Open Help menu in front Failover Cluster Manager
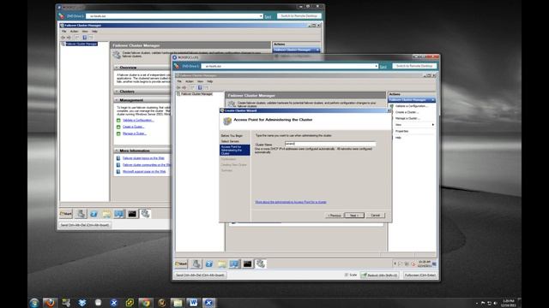Viewport: 549px width, 308px height. click(209, 81)
